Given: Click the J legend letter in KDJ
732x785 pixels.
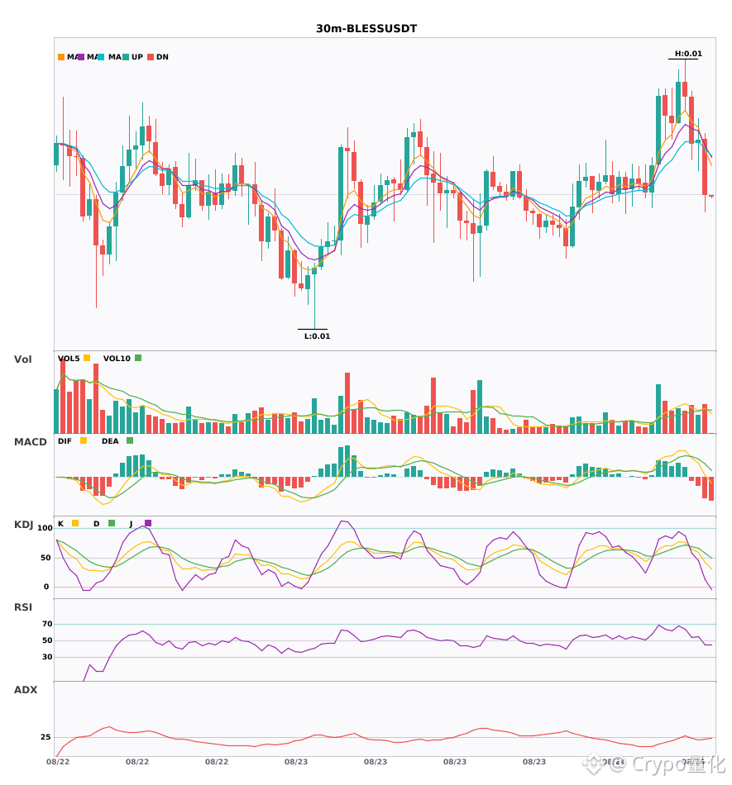Looking at the screenshot, I should pyautogui.click(x=131, y=524).
